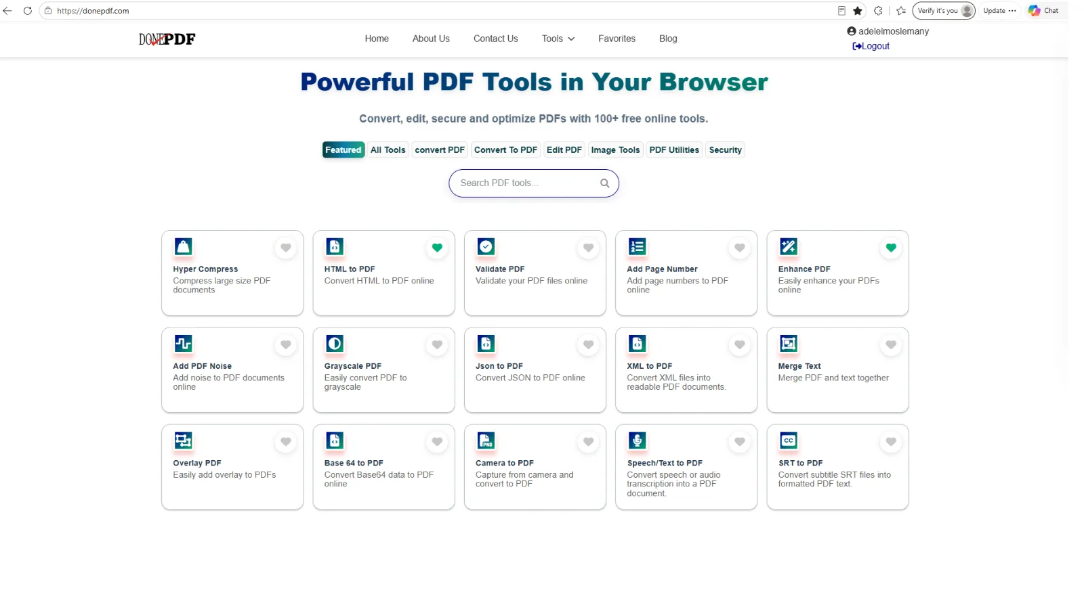Click the Json to PDF file icon

point(486,343)
